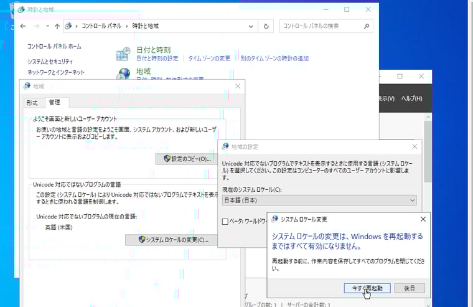Click the control panel icon in address bar
The height and width of the screenshot is (307, 473).
pyautogui.click(x=68, y=26)
